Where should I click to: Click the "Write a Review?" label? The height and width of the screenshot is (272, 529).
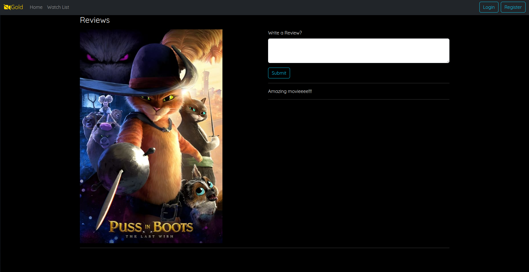[285, 33]
